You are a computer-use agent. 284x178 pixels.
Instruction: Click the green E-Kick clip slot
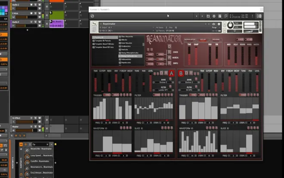[57, 15]
